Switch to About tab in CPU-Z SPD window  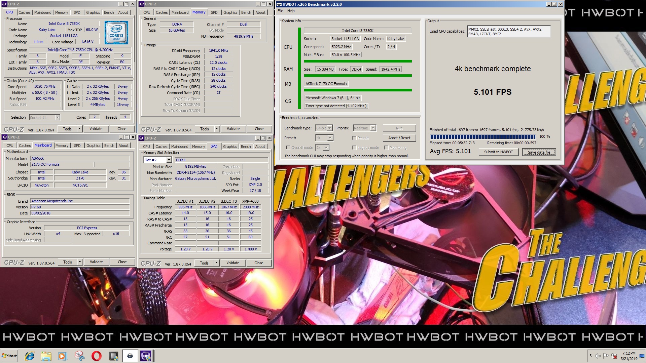click(x=260, y=147)
